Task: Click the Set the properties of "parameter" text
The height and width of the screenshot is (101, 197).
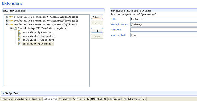Action: (133, 15)
